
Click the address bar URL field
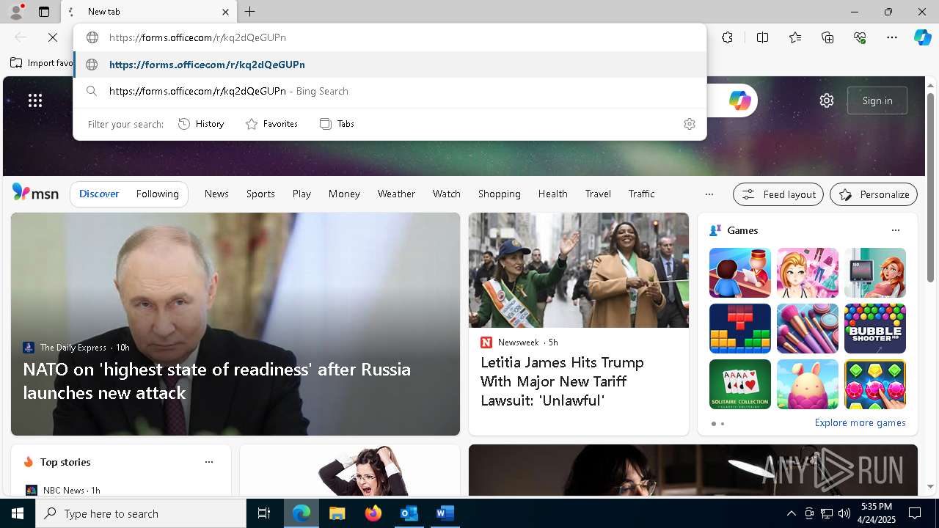[x=389, y=37]
